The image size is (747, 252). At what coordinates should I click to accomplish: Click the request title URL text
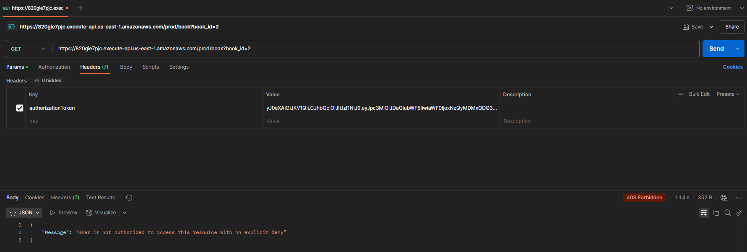(119, 27)
